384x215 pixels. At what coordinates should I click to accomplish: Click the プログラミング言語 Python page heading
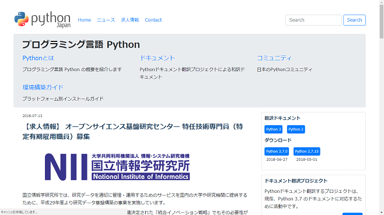[x=81, y=44]
